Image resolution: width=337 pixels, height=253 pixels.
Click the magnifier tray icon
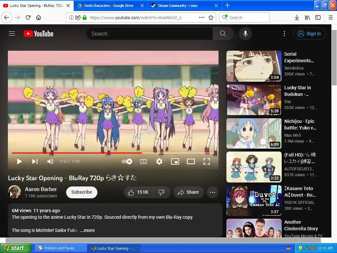(313, 248)
